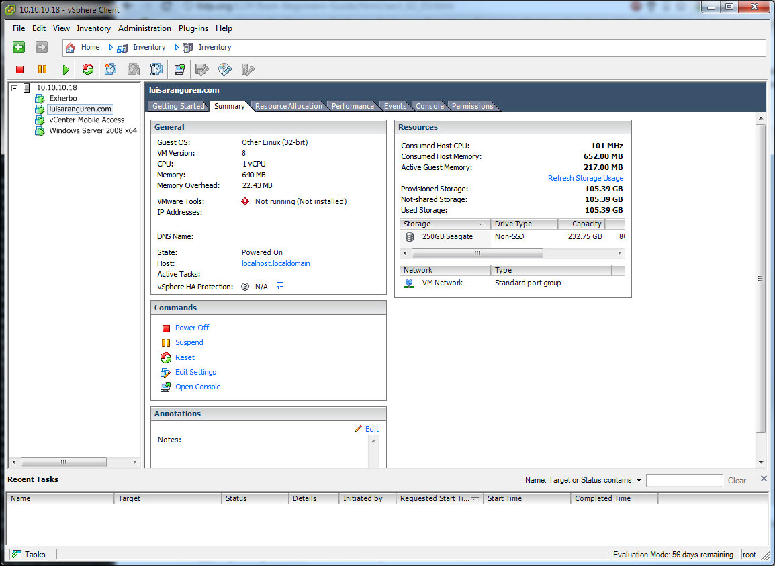Click the Reset command link
775x566 pixels.
click(185, 357)
